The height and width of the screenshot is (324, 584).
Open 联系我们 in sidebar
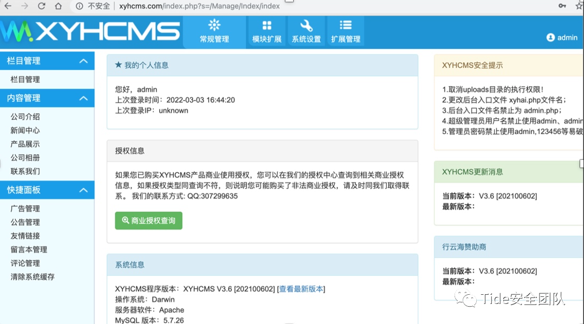[x=25, y=171]
